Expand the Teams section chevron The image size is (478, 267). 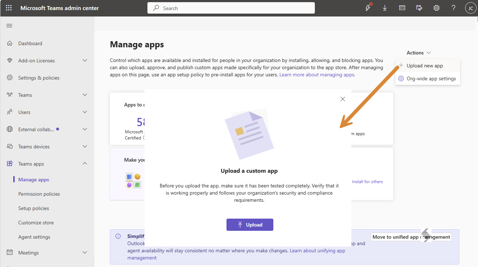85,95
